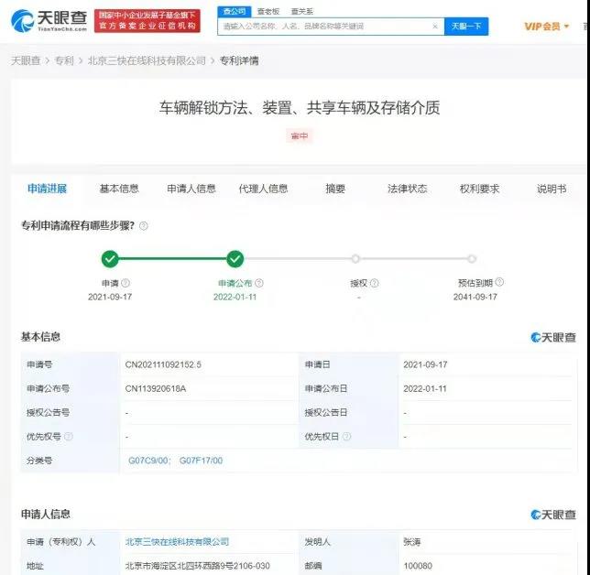Switch to the 说明书 tab

[552, 189]
